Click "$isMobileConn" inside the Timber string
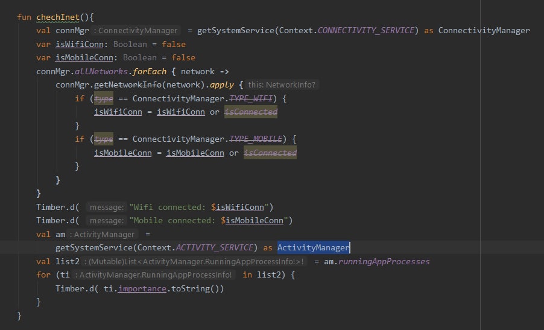544x330 pixels. click(252, 220)
